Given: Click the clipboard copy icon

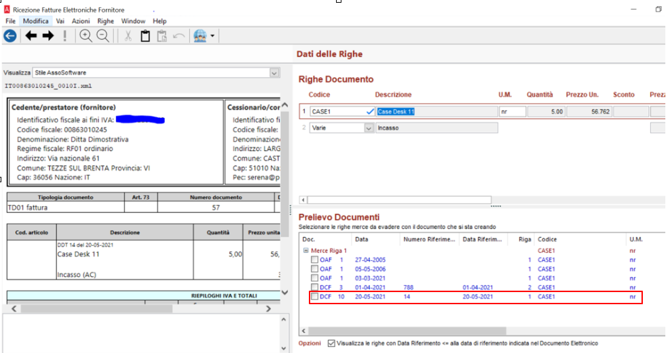Looking at the screenshot, I should pyautogui.click(x=145, y=36).
